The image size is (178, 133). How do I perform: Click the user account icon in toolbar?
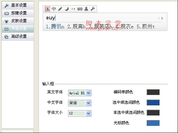click(x=86, y=9)
